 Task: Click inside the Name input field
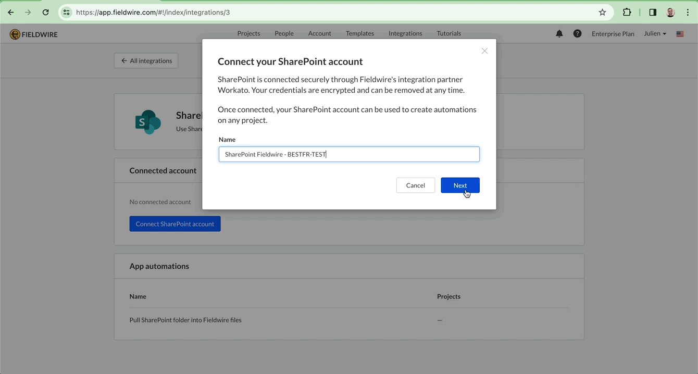point(348,154)
